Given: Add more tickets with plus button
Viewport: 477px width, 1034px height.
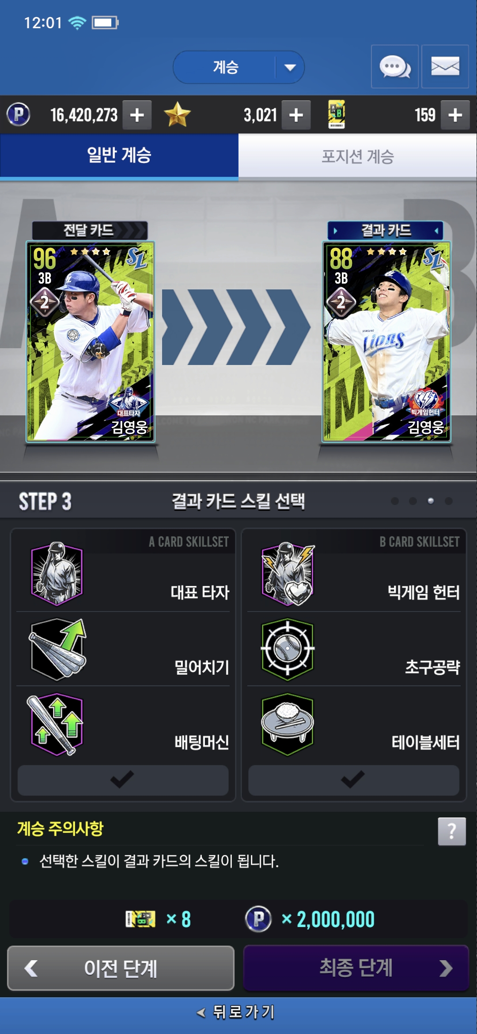Looking at the screenshot, I should pyautogui.click(x=455, y=115).
